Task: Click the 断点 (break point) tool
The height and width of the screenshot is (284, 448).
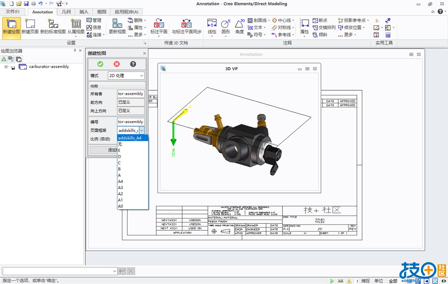Action: 320,20
